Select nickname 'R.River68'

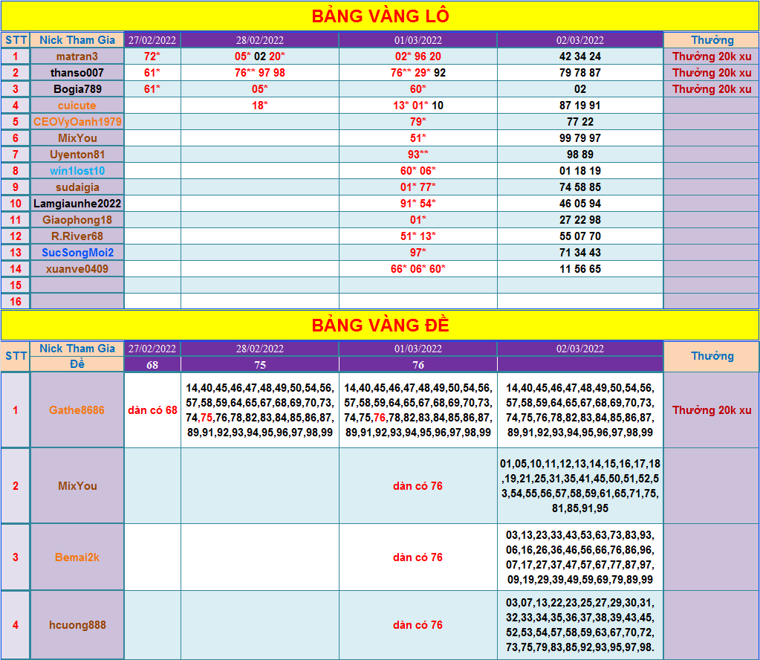point(77,236)
